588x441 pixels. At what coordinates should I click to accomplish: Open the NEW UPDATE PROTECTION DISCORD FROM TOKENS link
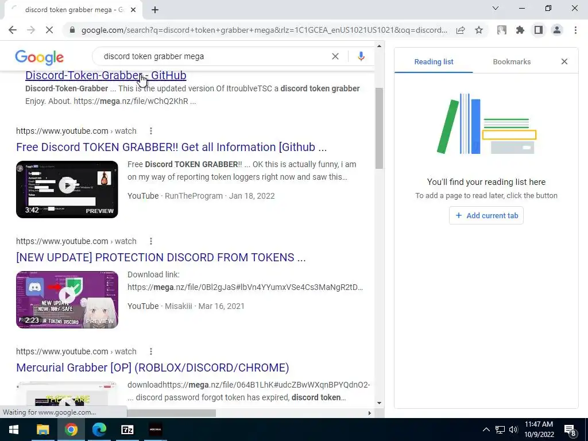[161, 257]
